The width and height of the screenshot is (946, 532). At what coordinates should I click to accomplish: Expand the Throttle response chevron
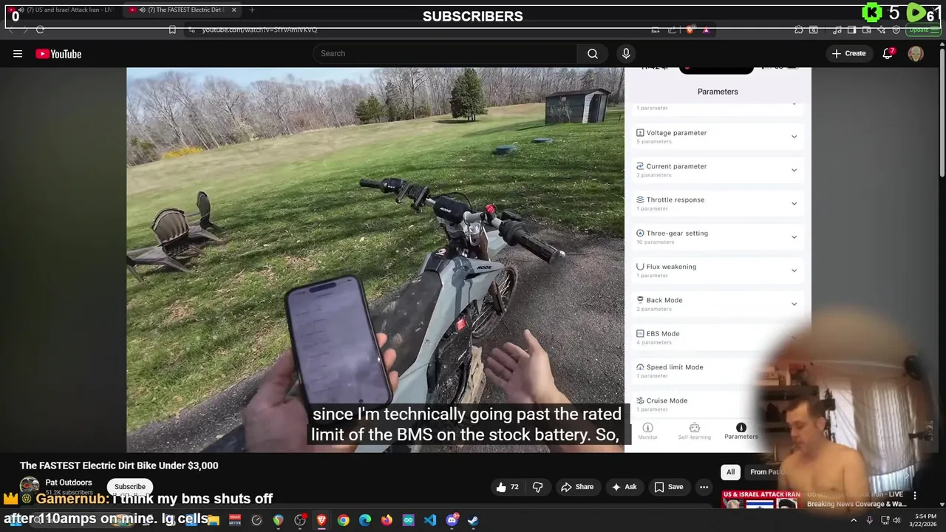tap(794, 203)
